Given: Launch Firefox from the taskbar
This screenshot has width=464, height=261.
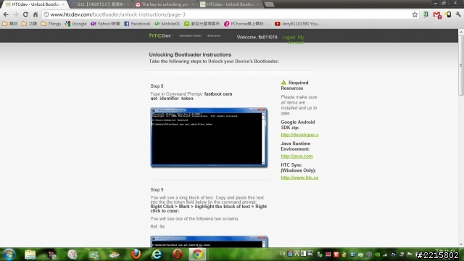Looking at the screenshot, I should (136, 254).
